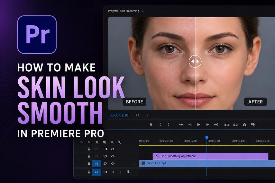Open the Comparison View icon
This screenshot has height=183, width=275.
click(253, 125)
